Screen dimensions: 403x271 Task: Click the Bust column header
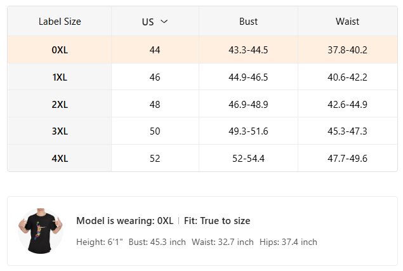click(248, 22)
